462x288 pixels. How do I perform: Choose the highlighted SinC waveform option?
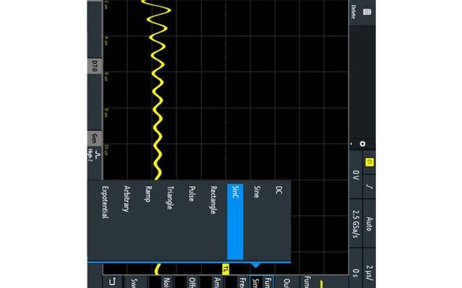point(235,222)
